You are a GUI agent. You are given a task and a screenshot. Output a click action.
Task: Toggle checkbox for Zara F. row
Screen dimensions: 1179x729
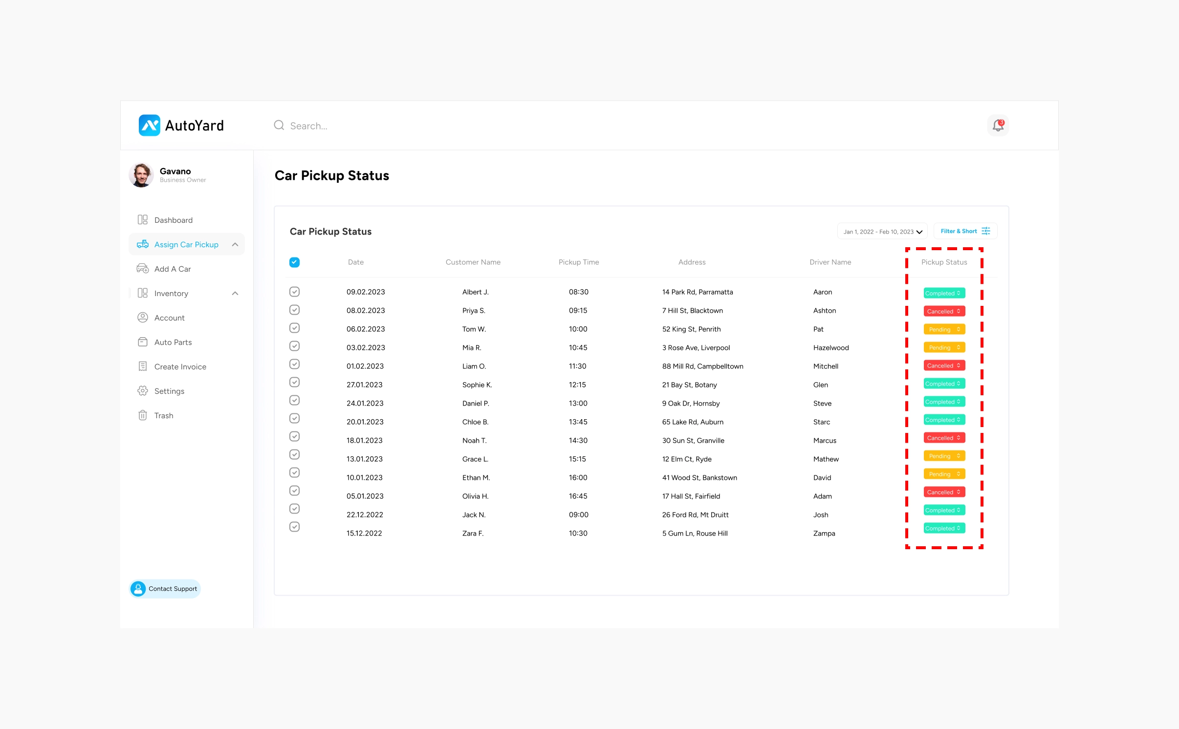click(x=295, y=527)
